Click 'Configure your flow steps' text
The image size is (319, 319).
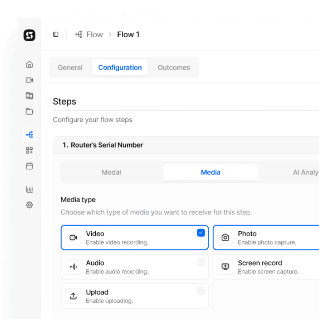point(93,120)
